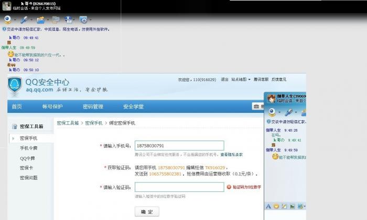Click the 在吗 message in the 傲带人生 chat
367x220 pixels.
276,135
